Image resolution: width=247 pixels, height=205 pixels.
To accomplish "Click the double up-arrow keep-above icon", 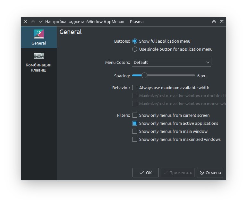I will [x=214, y=21].
